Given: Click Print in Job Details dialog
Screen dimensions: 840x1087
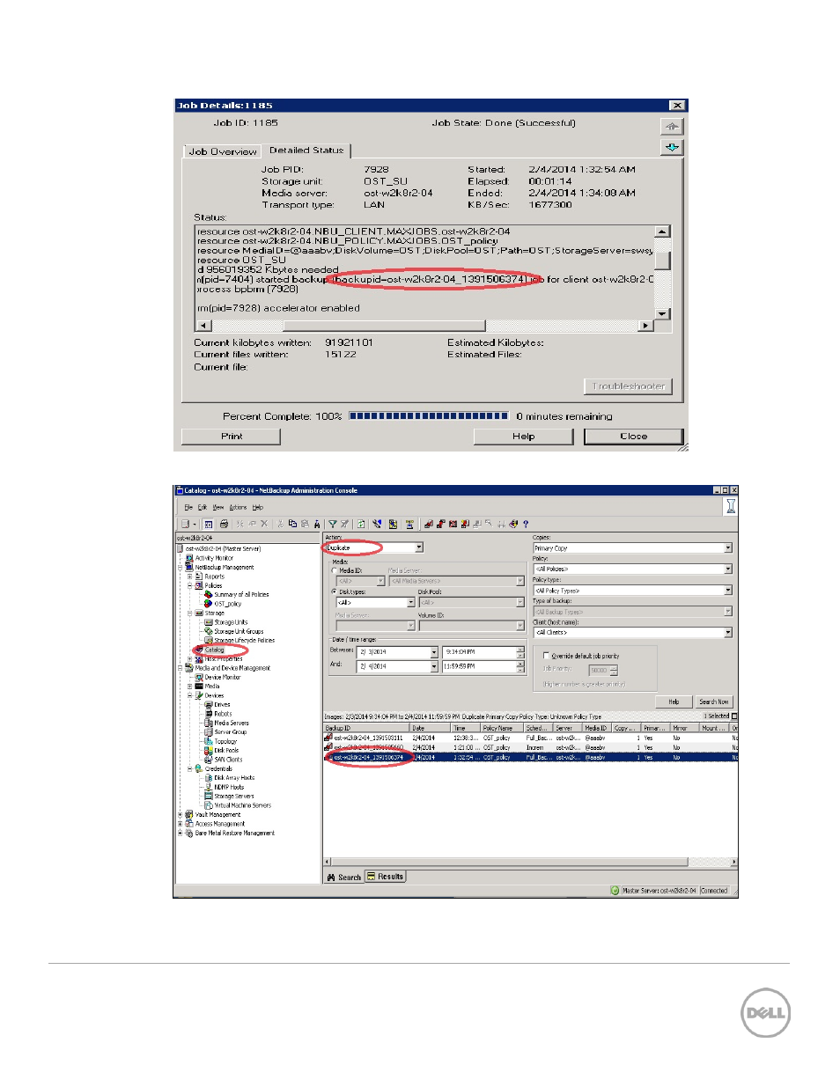Looking at the screenshot, I should 231,437.
